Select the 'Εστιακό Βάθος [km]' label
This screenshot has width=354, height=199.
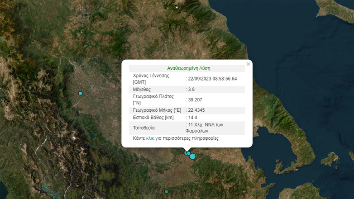coord(153,117)
